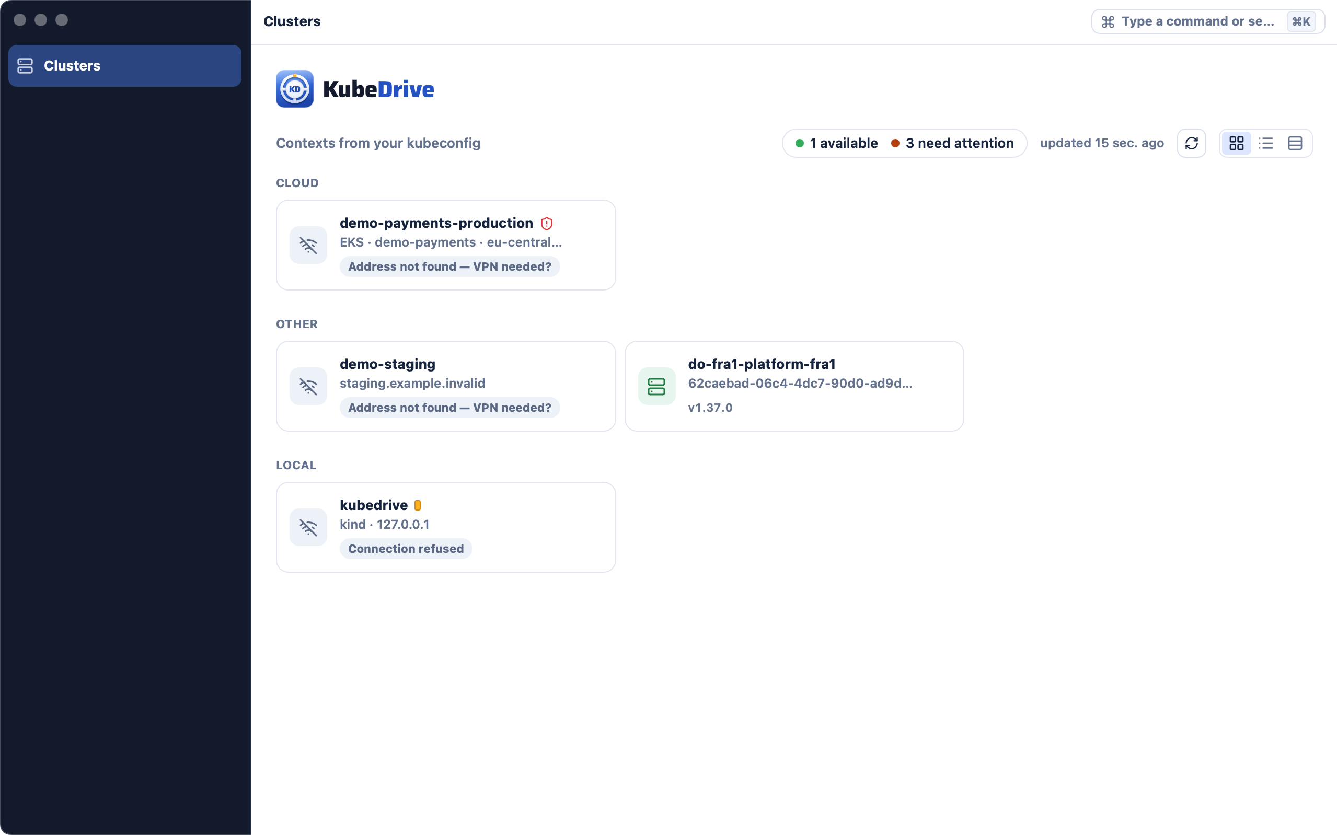Click offline wifi icon on demo-payments-production card
Image resolution: width=1337 pixels, height=835 pixels.
click(308, 245)
